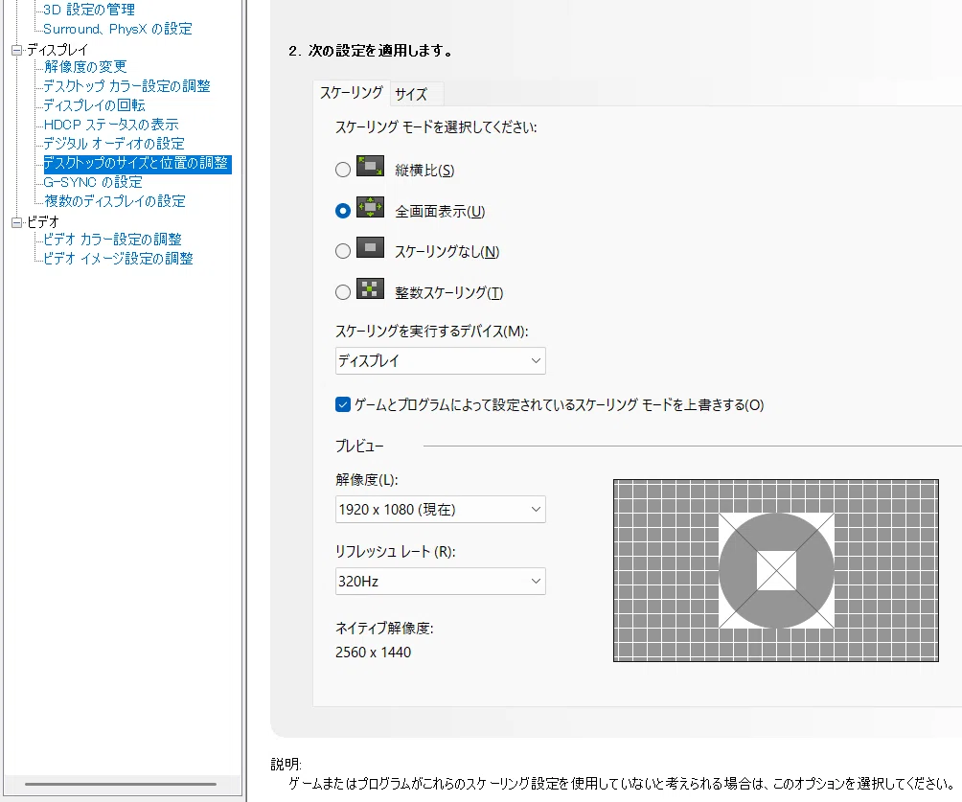
Task: Open the 解像度 1920 x 1080 dropdown
Action: pyautogui.click(x=440, y=510)
